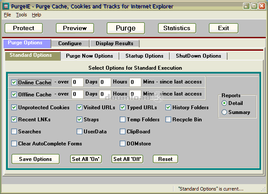Click Online Cache Mins input field
Screen dimensions: 268x194
(135, 82)
